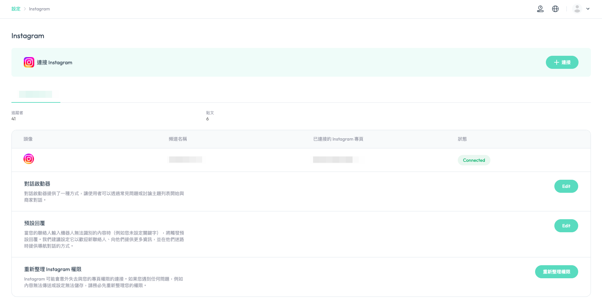Edit the 對話啟動器 settings
602x305 pixels.
[566, 186]
